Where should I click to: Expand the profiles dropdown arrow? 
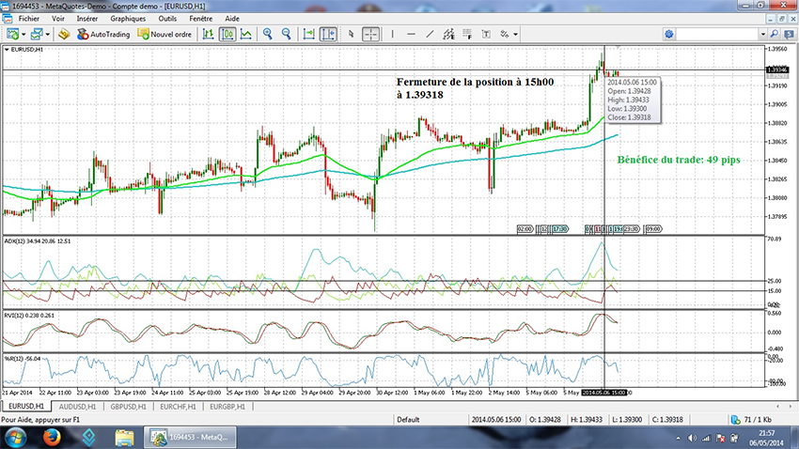(47, 35)
